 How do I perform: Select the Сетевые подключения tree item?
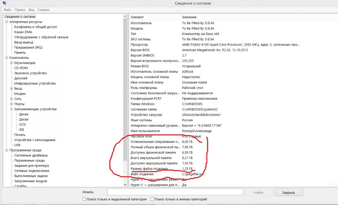pyautogui.click(x=32, y=171)
